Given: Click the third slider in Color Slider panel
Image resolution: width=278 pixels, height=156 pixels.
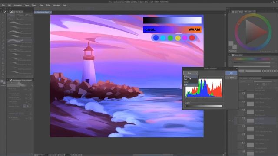Looking at the screenshot, I should (252, 66).
